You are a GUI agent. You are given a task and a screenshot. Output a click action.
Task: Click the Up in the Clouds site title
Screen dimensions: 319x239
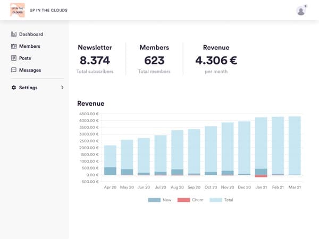48,11
